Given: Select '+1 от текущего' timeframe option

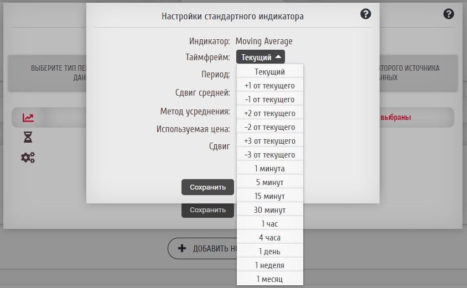Looking at the screenshot, I should [x=269, y=86].
